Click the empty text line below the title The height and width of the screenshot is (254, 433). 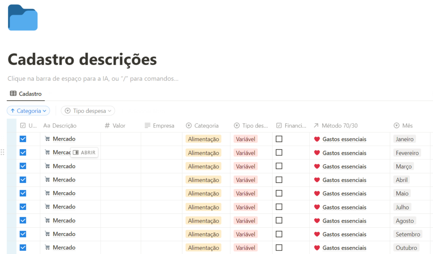click(93, 78)
